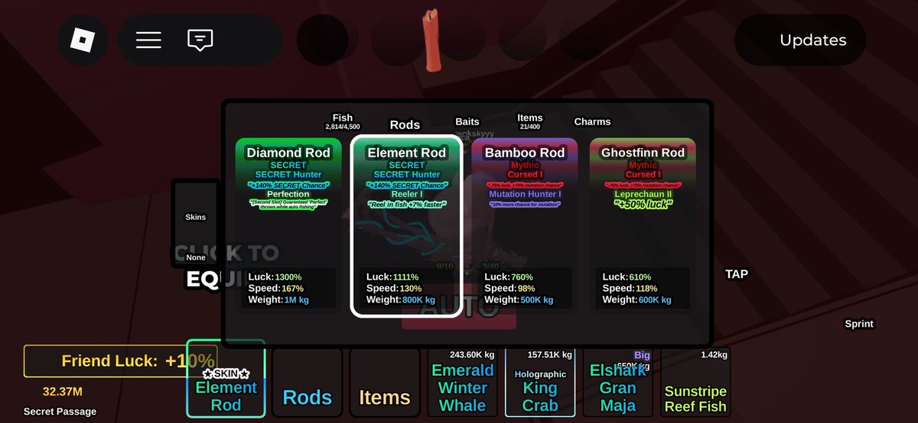Viewport: 918px width, 423px height.
Task: Click the Reeler I enchant label
Action: click(x=406, y=194)
